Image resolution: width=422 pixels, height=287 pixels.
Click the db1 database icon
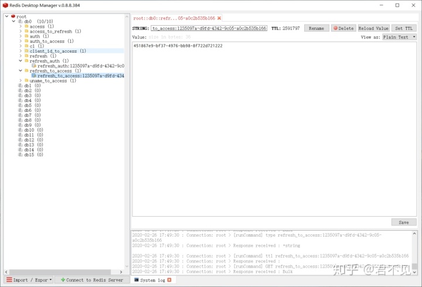pos(20,86)
